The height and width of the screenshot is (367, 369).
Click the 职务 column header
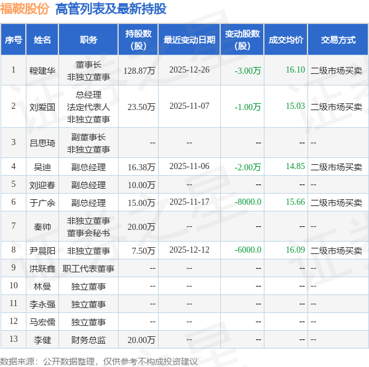tap(88, 39)
